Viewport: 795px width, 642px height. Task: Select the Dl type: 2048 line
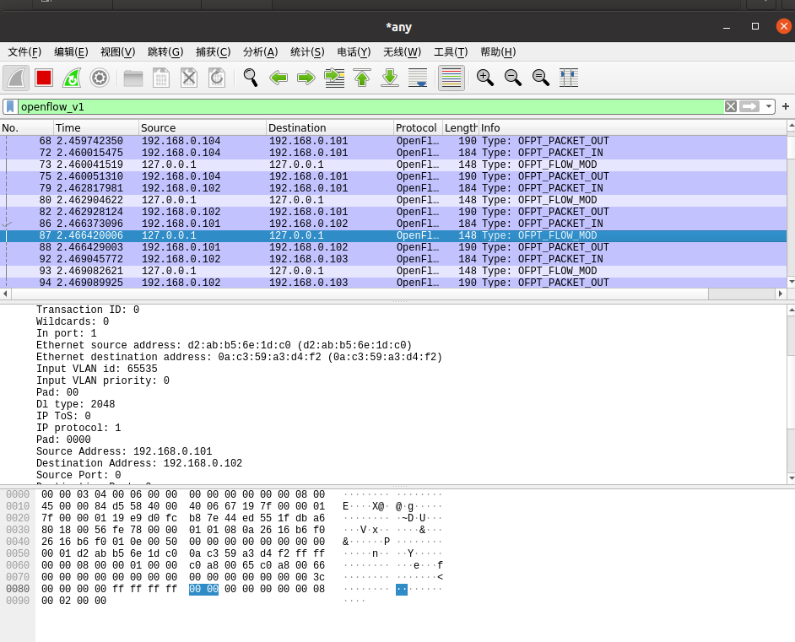[x=76, y=404]
